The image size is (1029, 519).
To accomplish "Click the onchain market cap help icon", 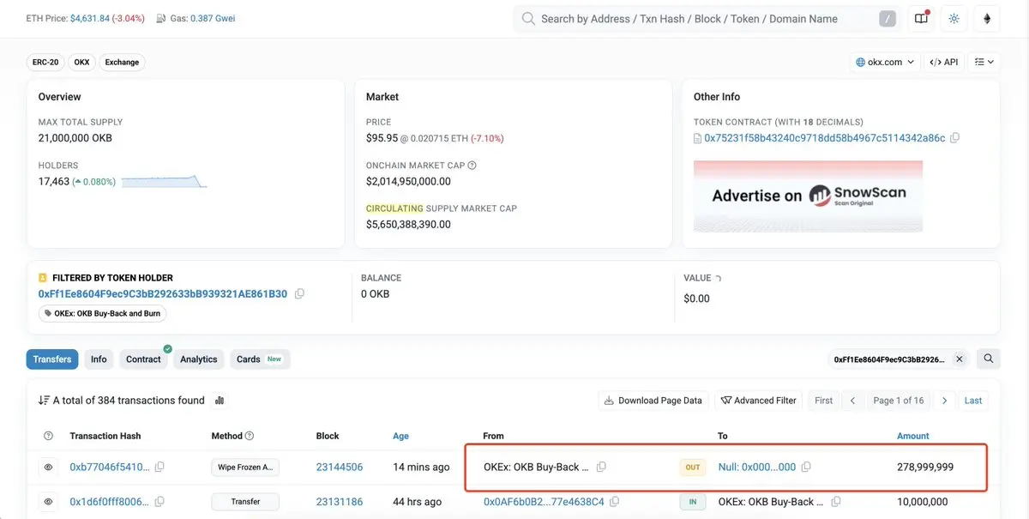I will (x=472, y=166).
